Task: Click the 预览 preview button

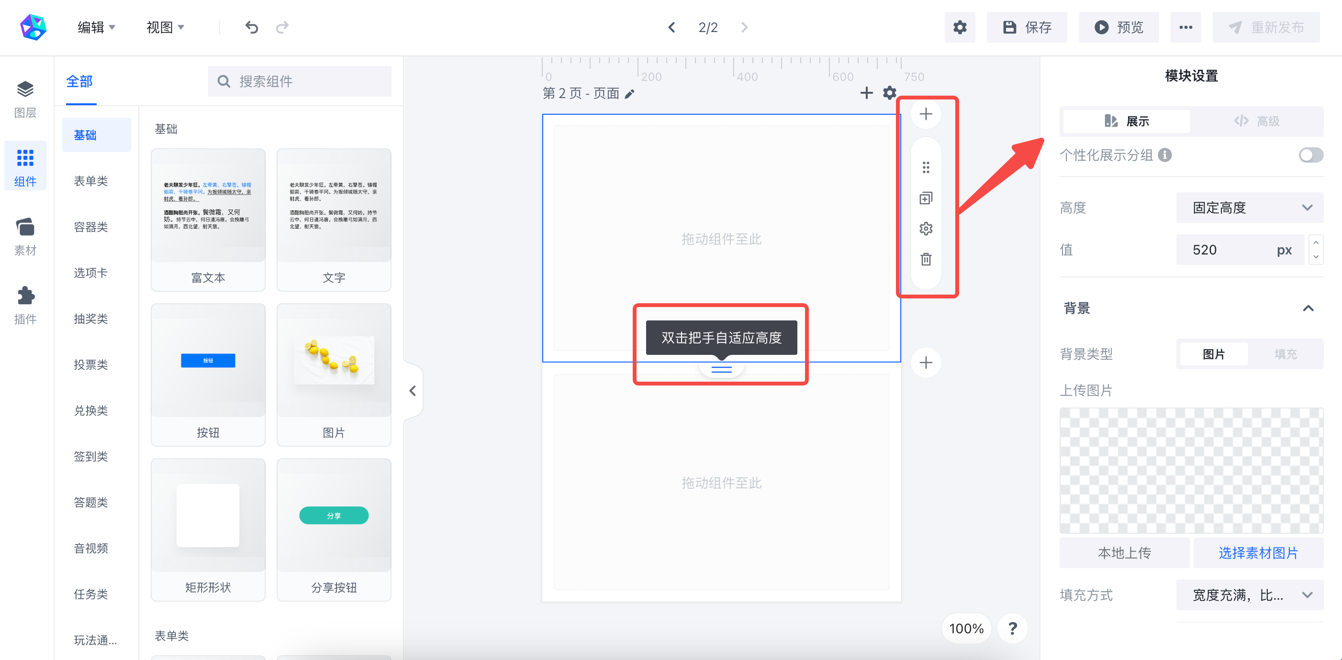Action: coord(1118,27)
